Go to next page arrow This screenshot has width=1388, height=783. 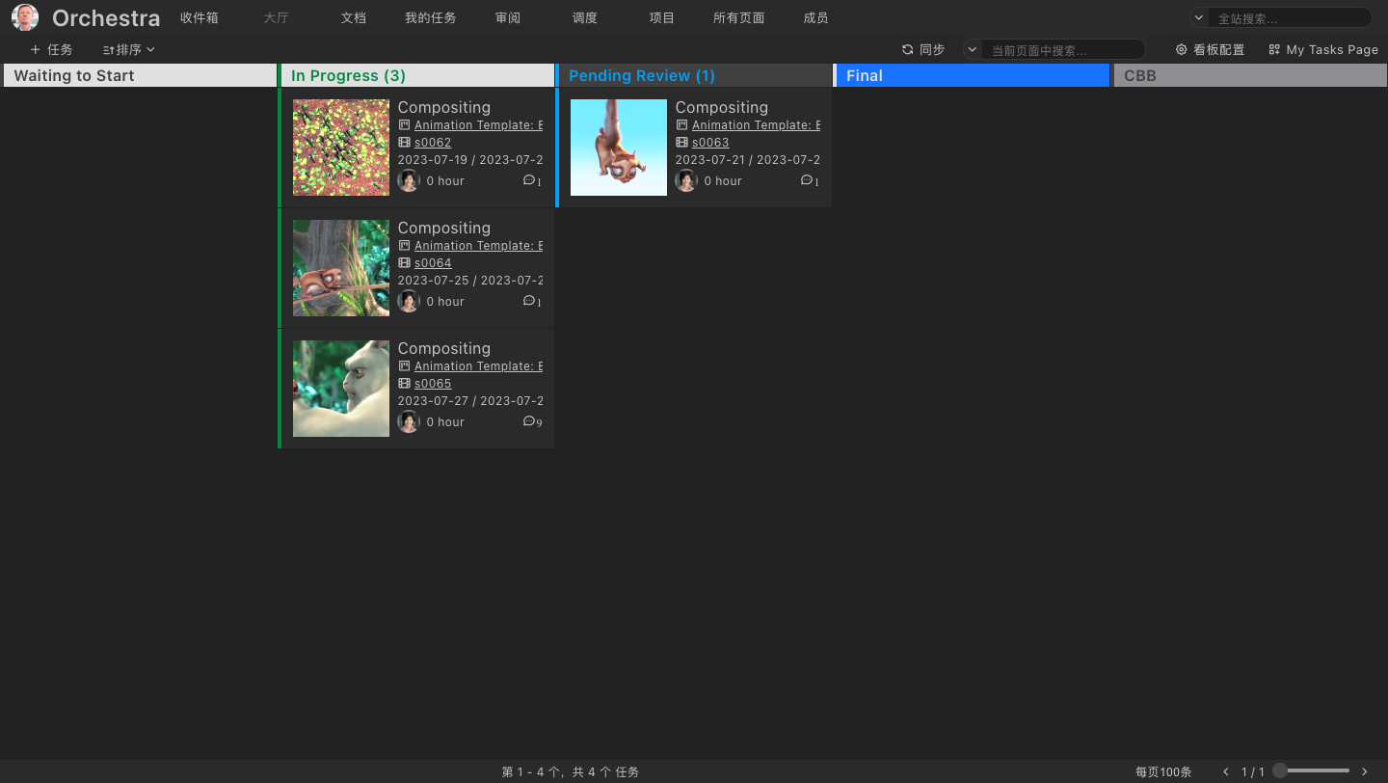[1365, 771]
